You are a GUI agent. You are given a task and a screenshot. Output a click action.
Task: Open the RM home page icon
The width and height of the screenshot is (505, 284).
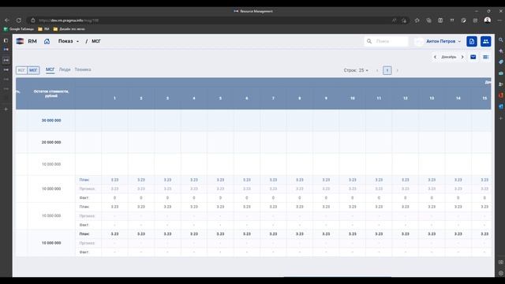(x=47, y=41)
